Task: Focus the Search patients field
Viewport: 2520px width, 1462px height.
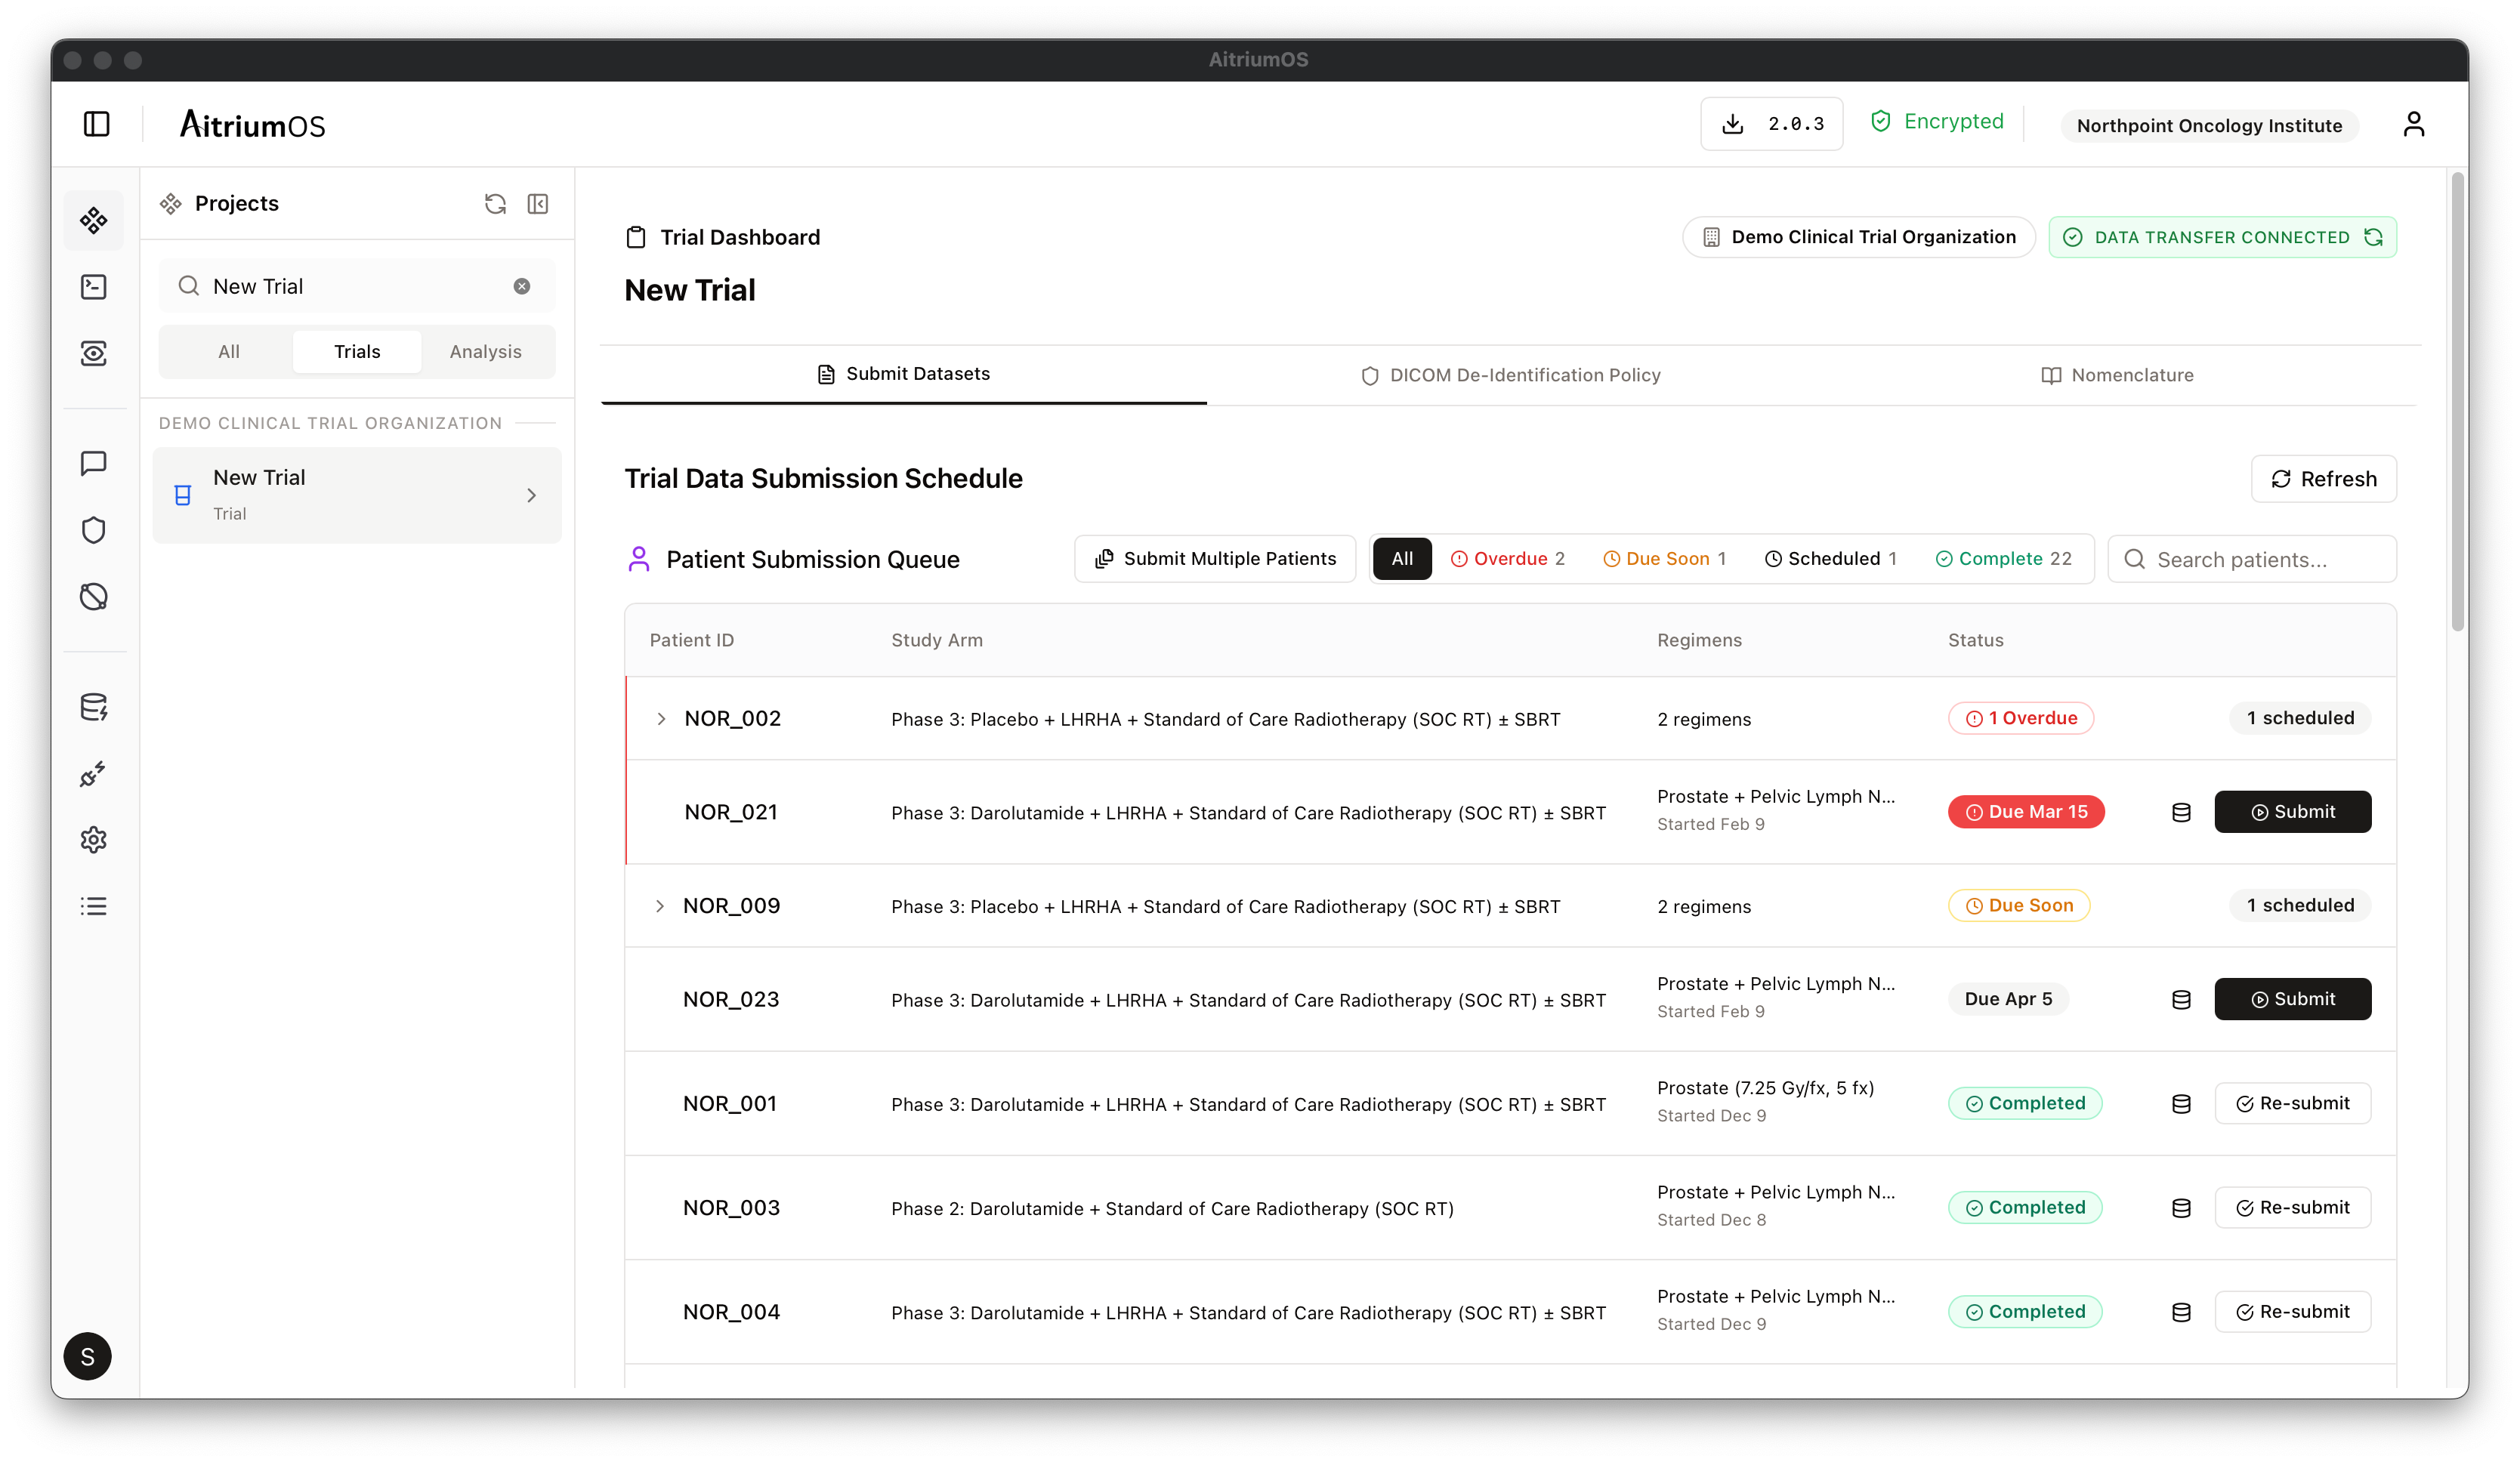Action: click(2251, 560)
